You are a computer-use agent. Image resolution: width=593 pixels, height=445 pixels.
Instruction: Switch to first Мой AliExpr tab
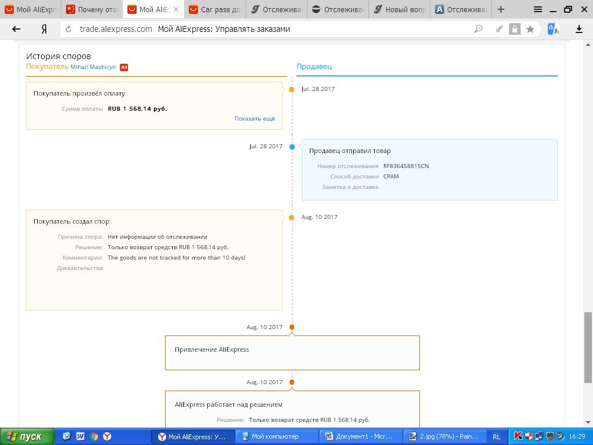coord(31,9)
